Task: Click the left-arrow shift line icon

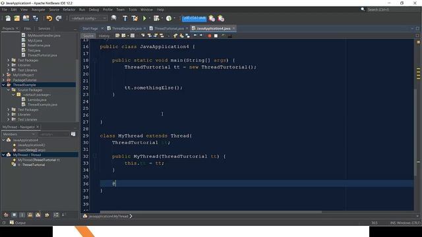Action: (x=195, y=36)
